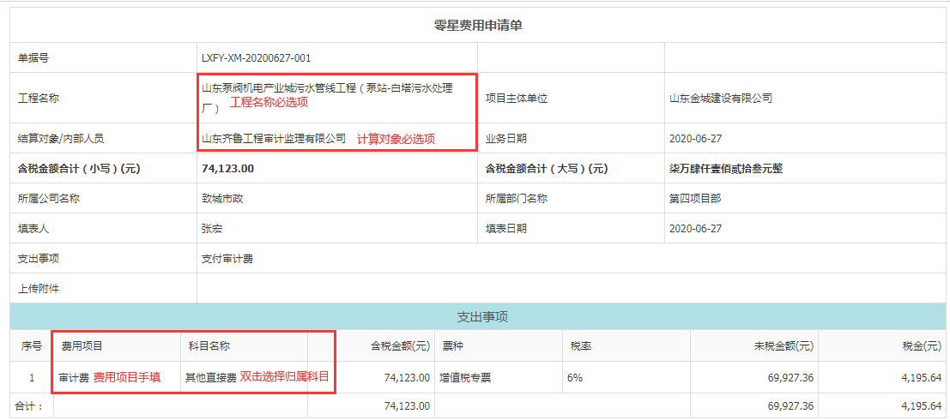
Task: Click the 结算对象/内部人员 label
Action: pos(61,139)
